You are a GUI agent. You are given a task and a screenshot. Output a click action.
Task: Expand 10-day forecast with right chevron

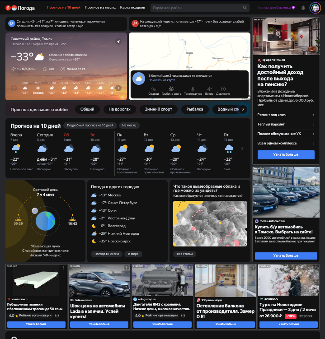pos(242,148)
